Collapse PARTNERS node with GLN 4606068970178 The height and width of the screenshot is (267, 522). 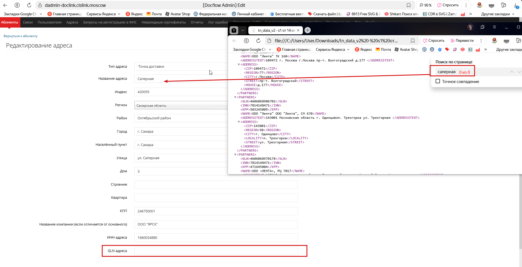235,155
